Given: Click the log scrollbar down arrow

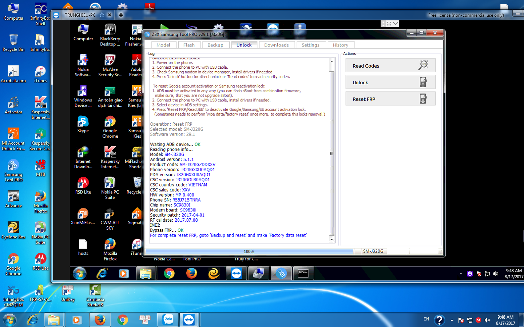Looking at the screenshot, I should coord(332,240).
